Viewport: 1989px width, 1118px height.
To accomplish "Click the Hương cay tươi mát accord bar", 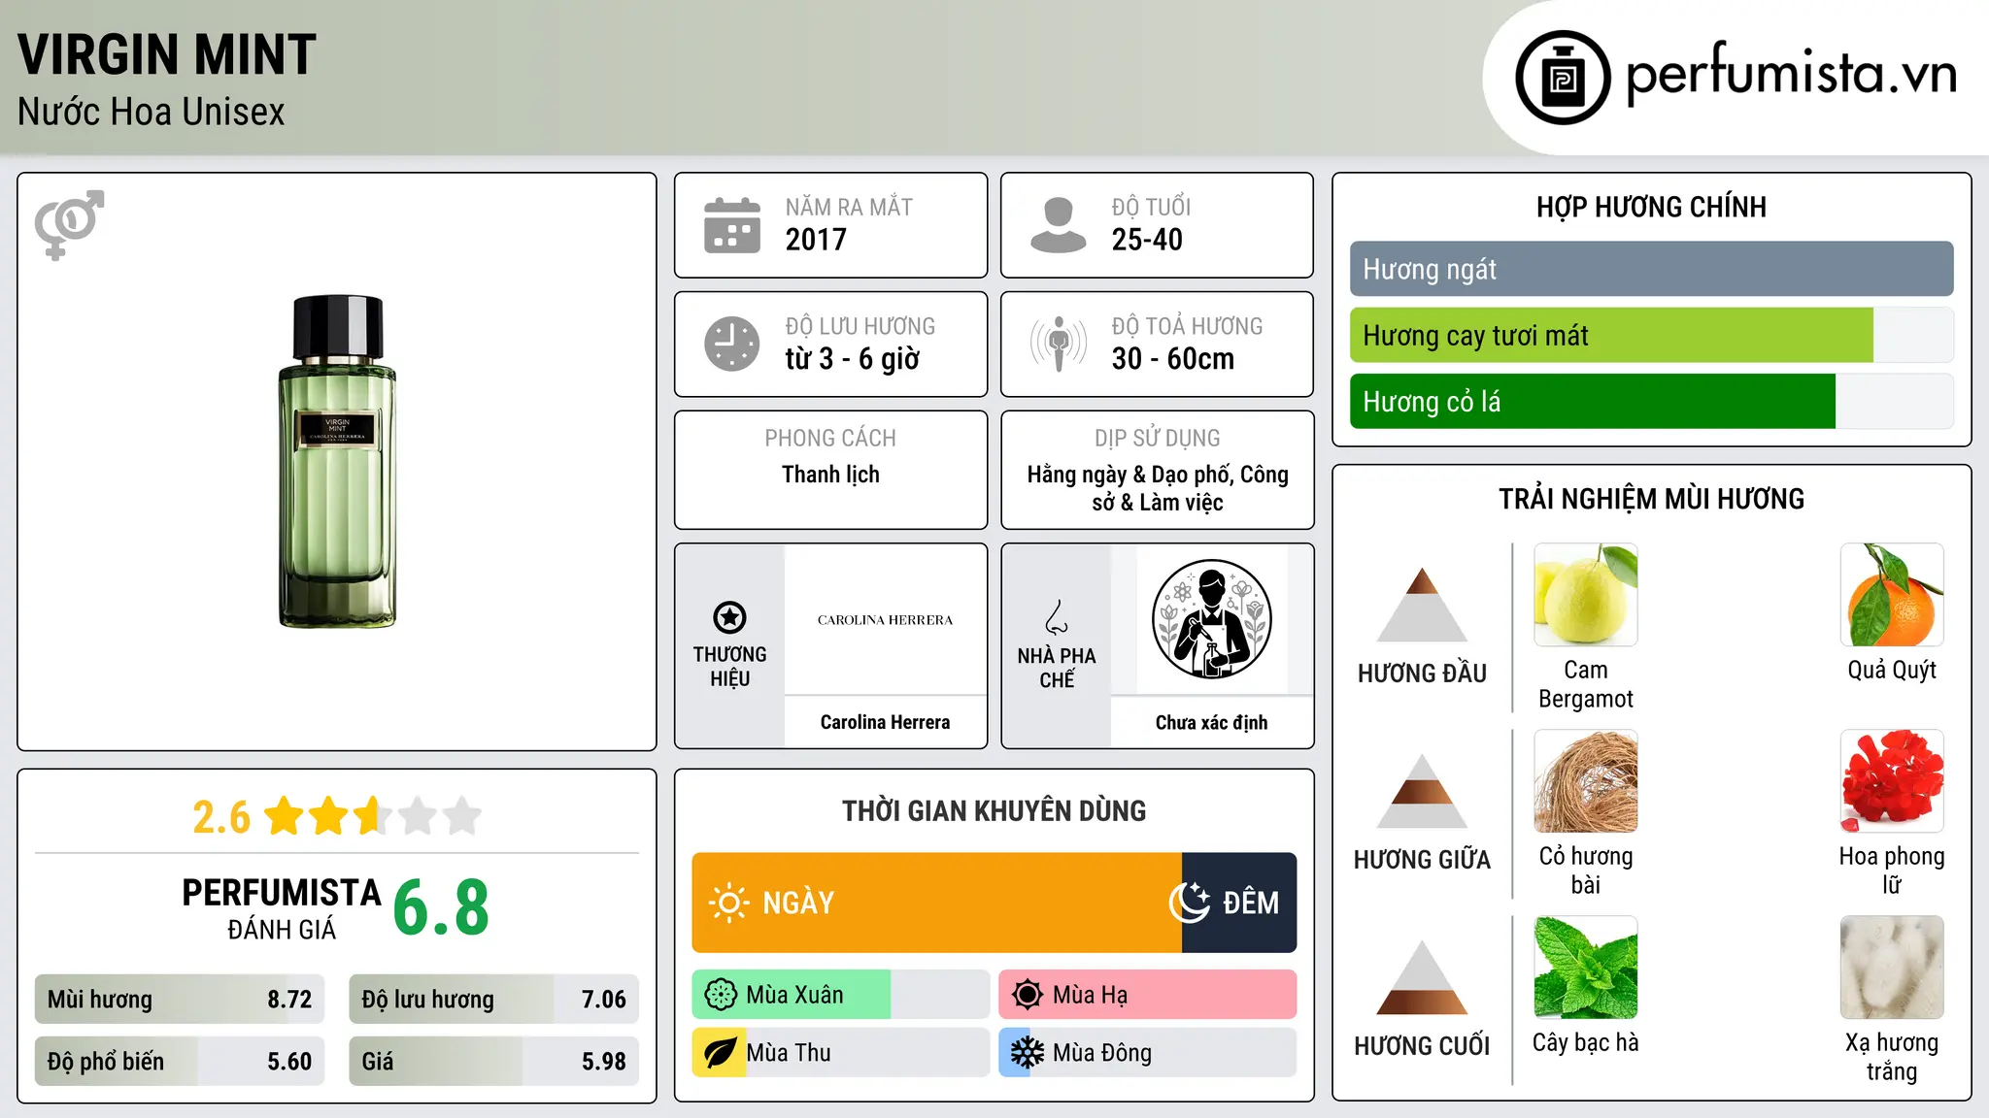I will click(x=1651, y=336).
